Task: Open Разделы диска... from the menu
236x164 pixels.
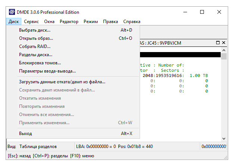Action: (x=35, y=55)
